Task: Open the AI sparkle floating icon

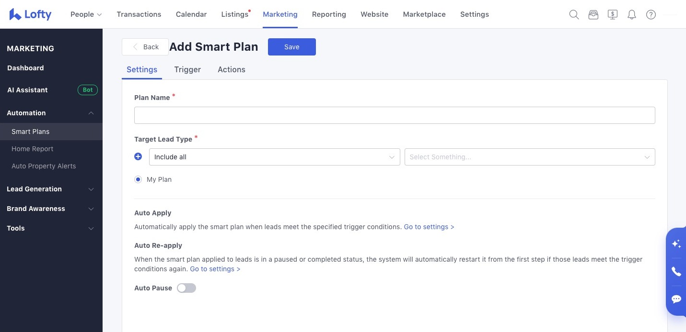Action: coord(676,244)
